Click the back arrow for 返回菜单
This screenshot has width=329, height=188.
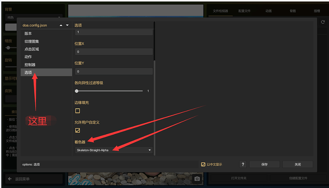[x=10, y=179]
